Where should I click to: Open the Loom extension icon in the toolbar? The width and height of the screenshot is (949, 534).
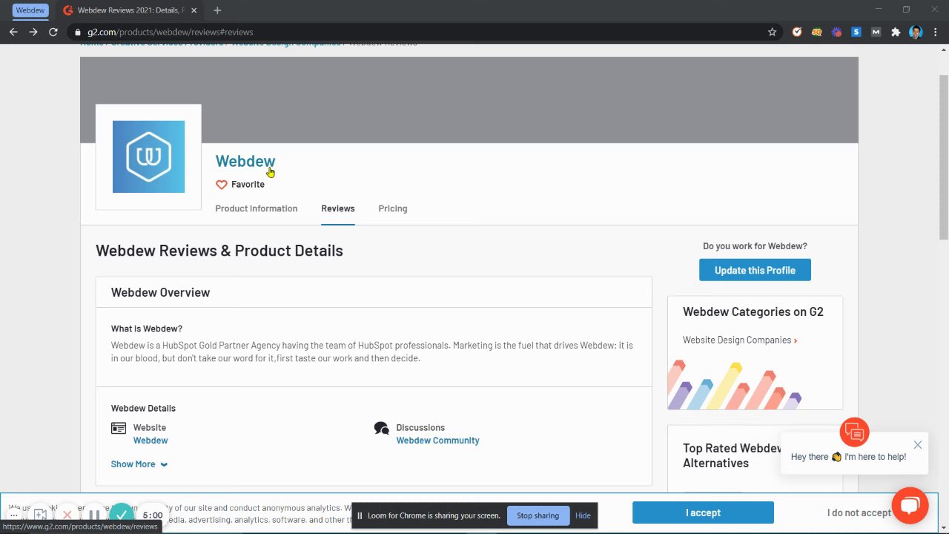pyautogui.click(x=836, y=32)
